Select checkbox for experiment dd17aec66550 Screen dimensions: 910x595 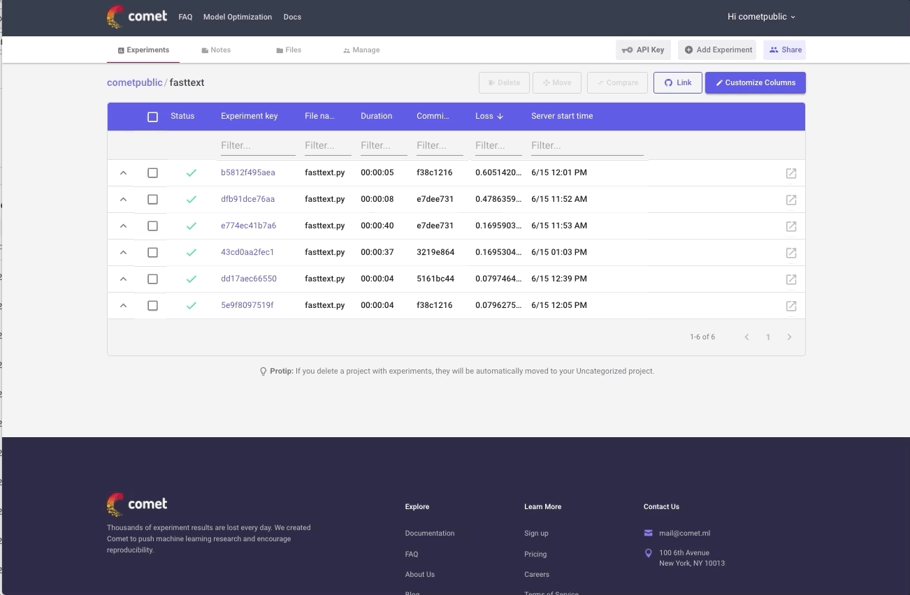pos(152,279)
